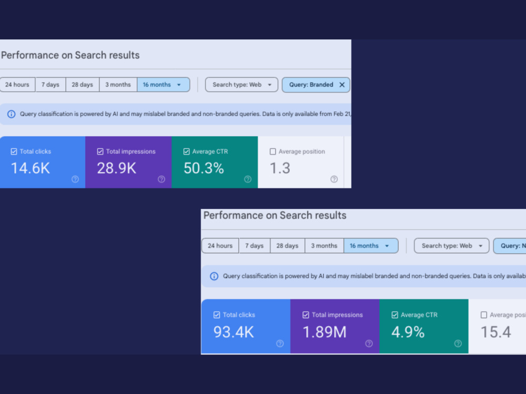The width and height of the screenshot is (526, 394).
Task: Uncheck Total clicks on 14.6K card
Action: click(14, 151)
